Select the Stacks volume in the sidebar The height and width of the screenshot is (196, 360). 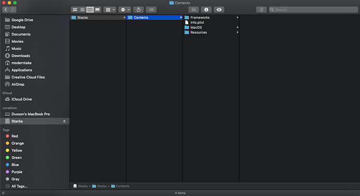coord(34,121)
